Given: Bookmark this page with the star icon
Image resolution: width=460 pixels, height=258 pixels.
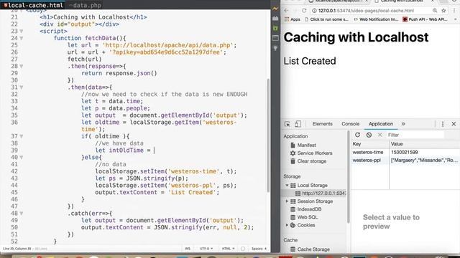Looking at the screenshot, I should (444, 11).
